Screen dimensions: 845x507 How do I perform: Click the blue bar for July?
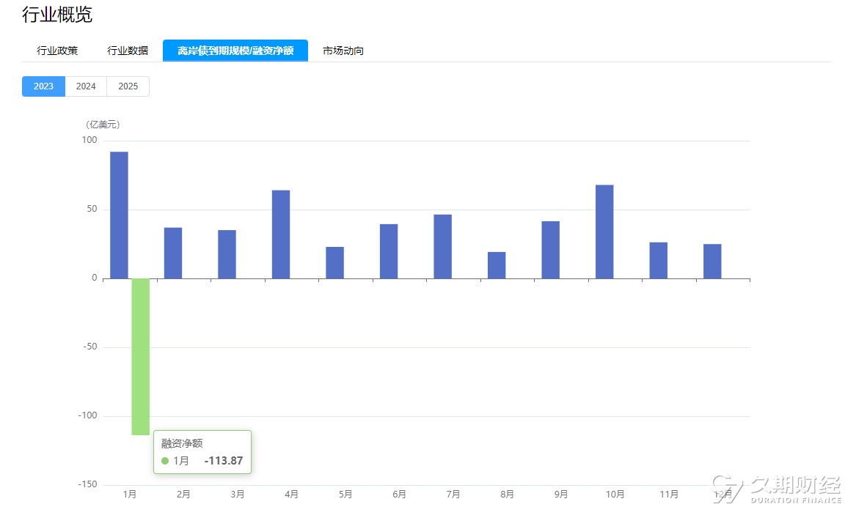click(x=443, y=246)
